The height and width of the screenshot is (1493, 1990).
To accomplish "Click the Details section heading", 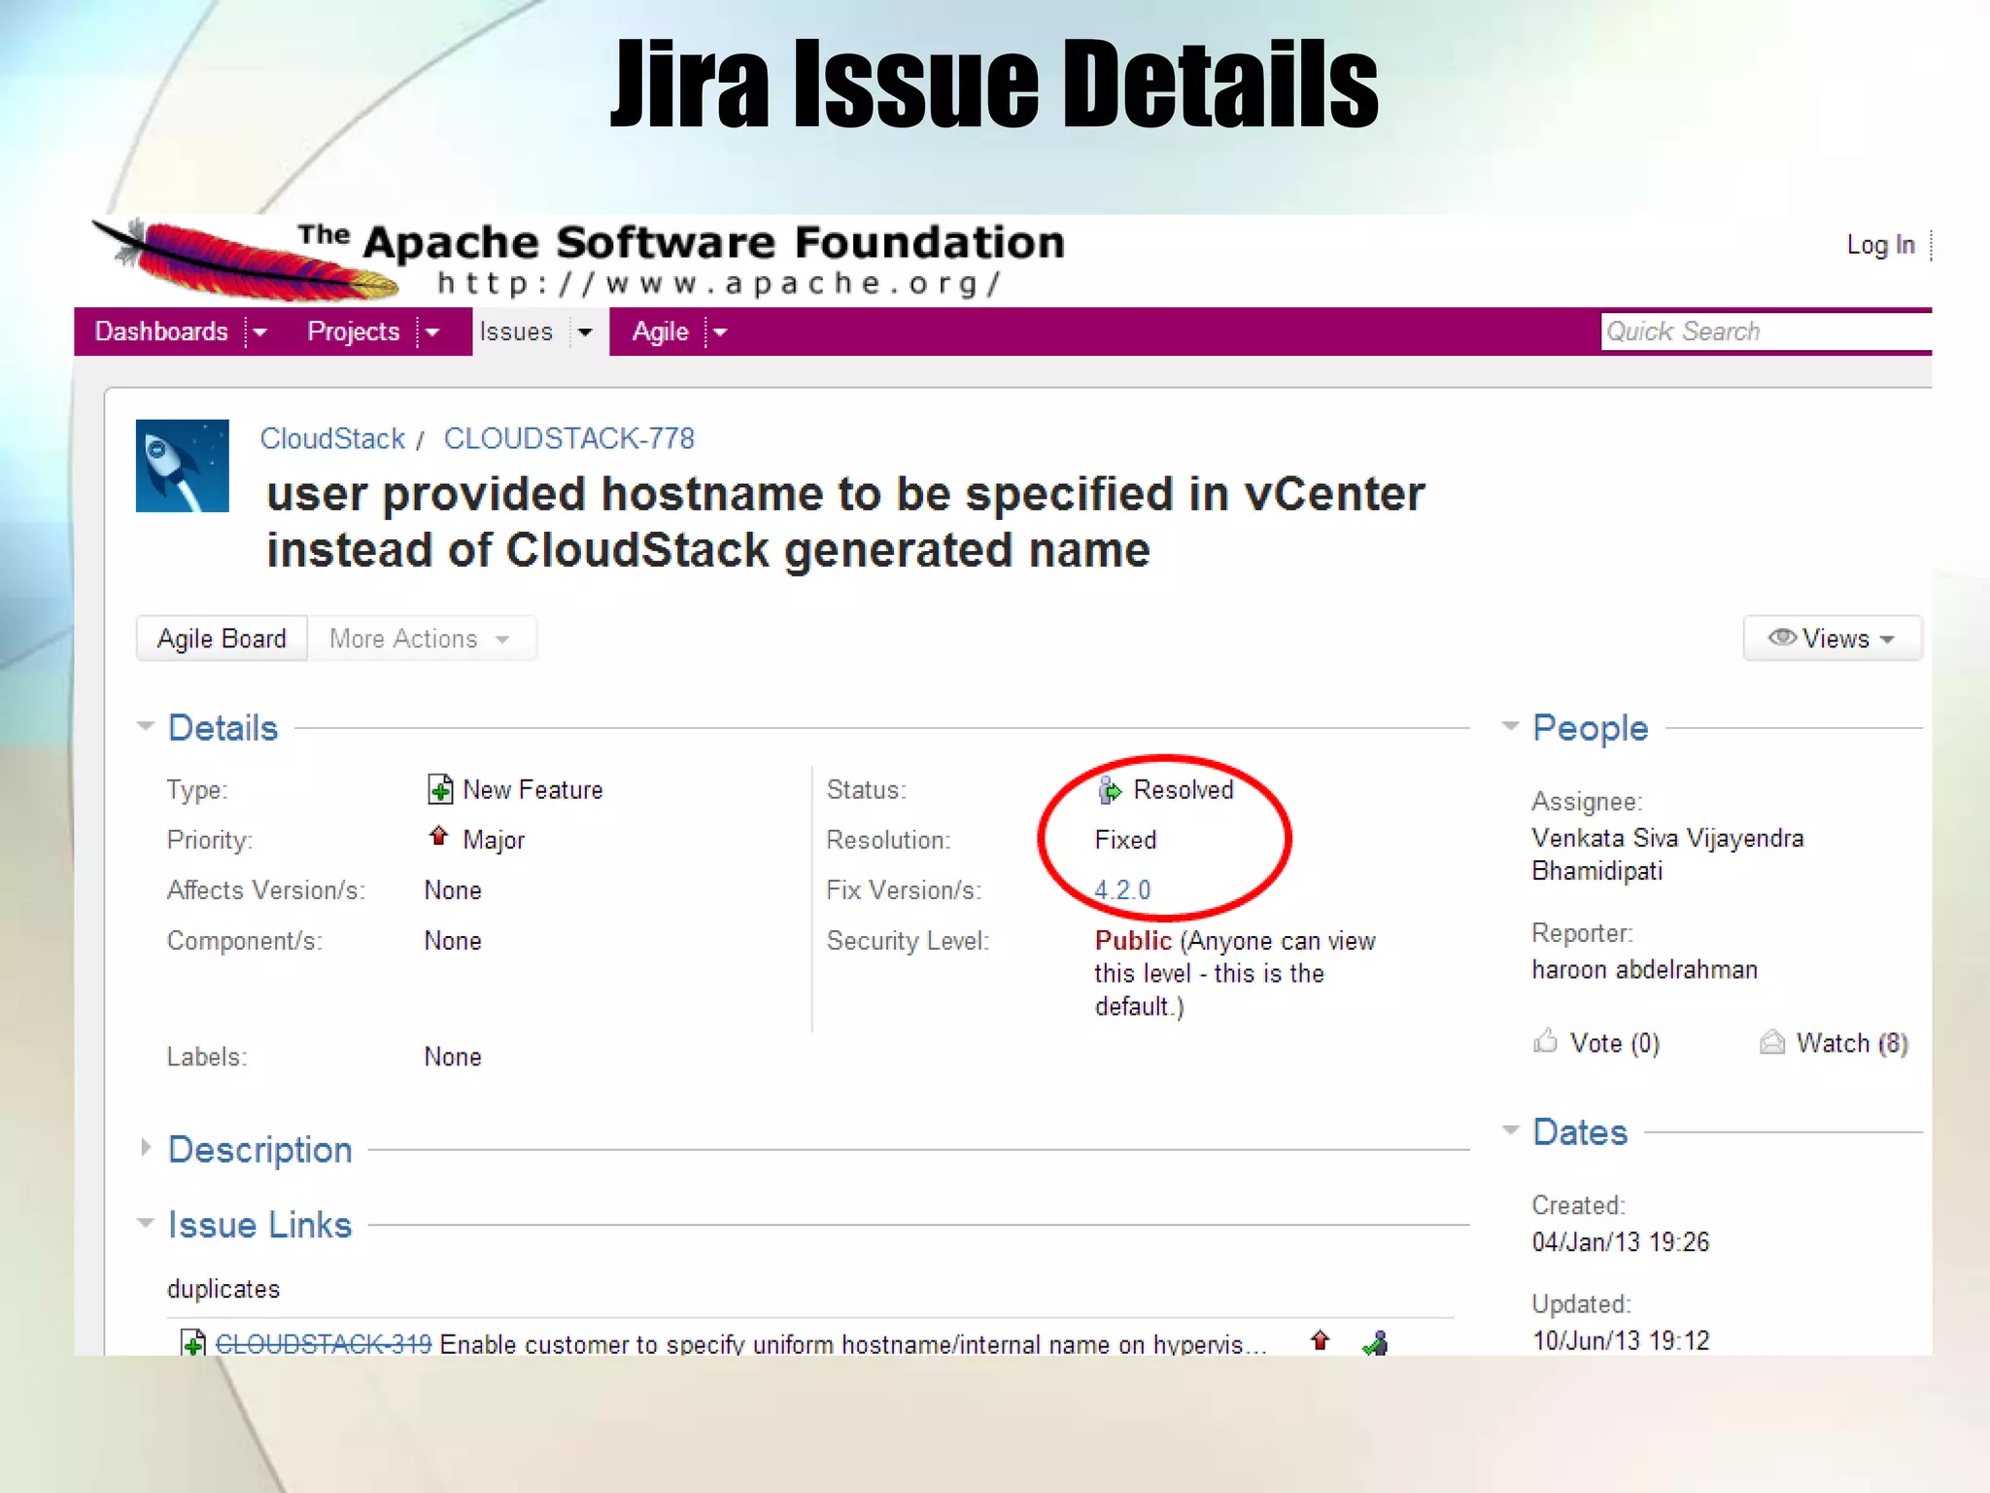I will pos(223,728).
